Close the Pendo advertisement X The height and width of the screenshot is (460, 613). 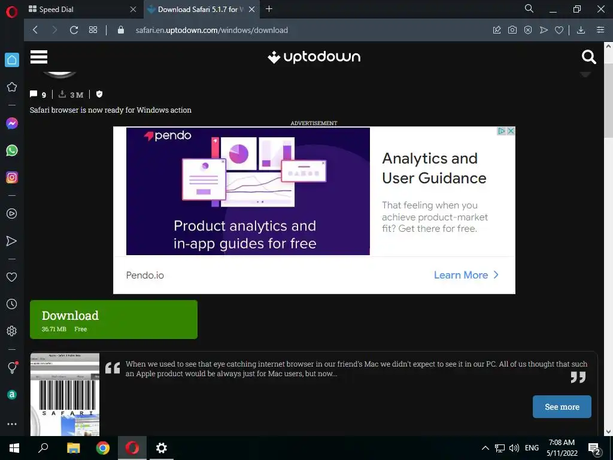coord(511,131)
